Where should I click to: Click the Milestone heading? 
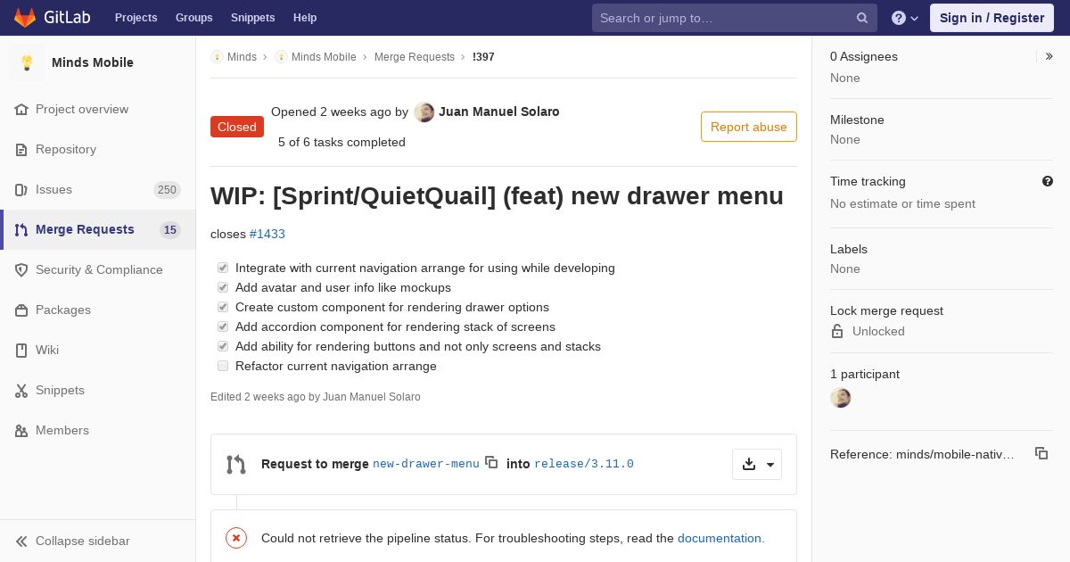point(857,120)
